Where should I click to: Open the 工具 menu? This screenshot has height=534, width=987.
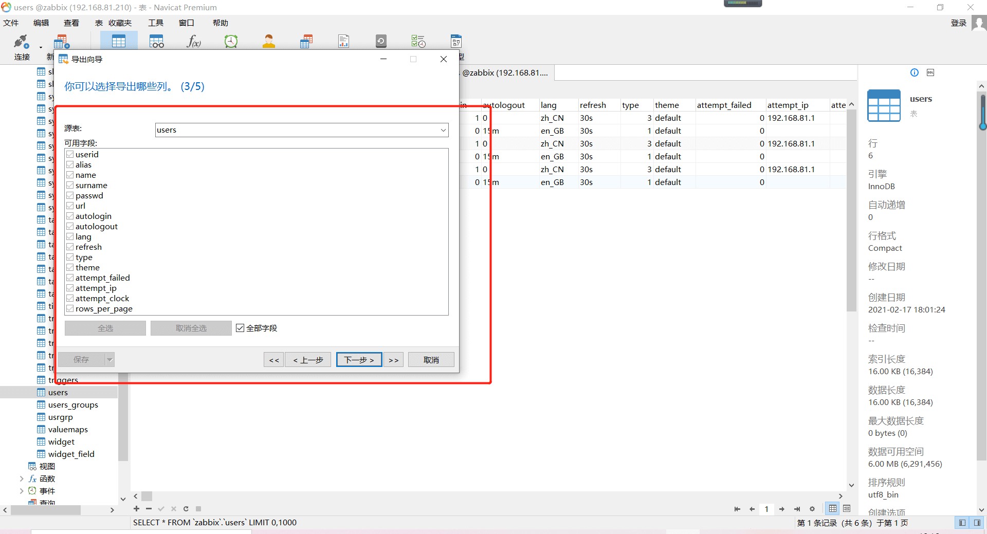tap(155, 23)
